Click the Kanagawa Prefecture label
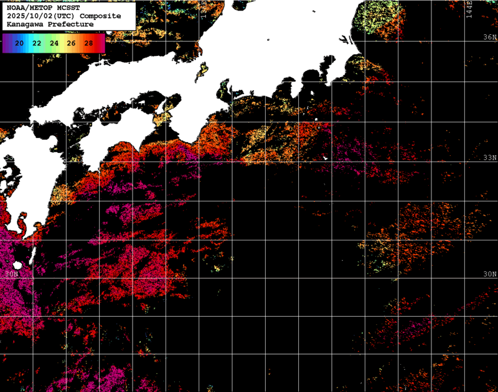 point(50,24)
